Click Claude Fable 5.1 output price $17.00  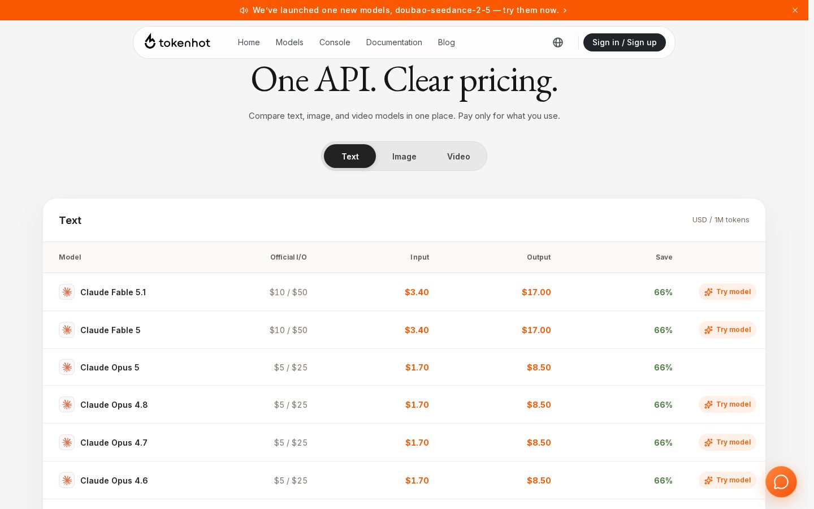pos(536,292)
